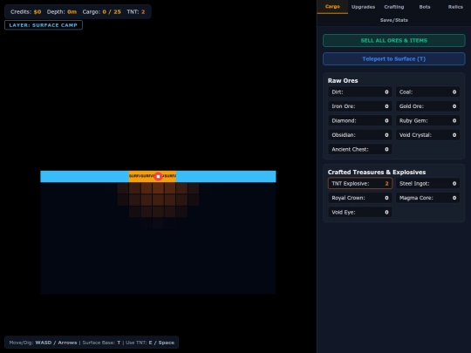Click the Void Eye count row
The width and height of the screenshot is (471, 353).
pos(360,212)
